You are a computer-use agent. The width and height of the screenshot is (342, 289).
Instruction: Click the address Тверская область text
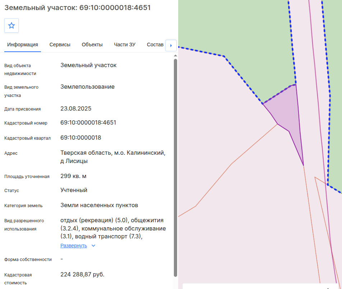[x=113, y=157]
